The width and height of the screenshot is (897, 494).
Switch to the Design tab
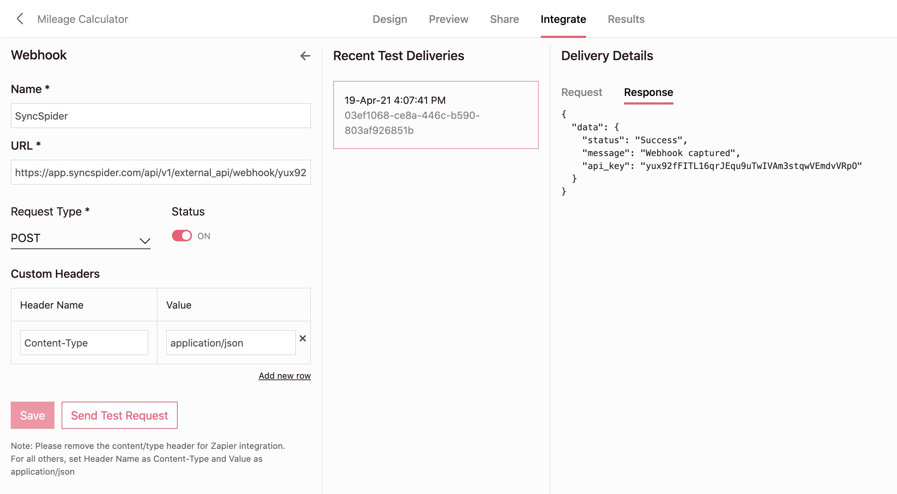click(x=390, y=19)
